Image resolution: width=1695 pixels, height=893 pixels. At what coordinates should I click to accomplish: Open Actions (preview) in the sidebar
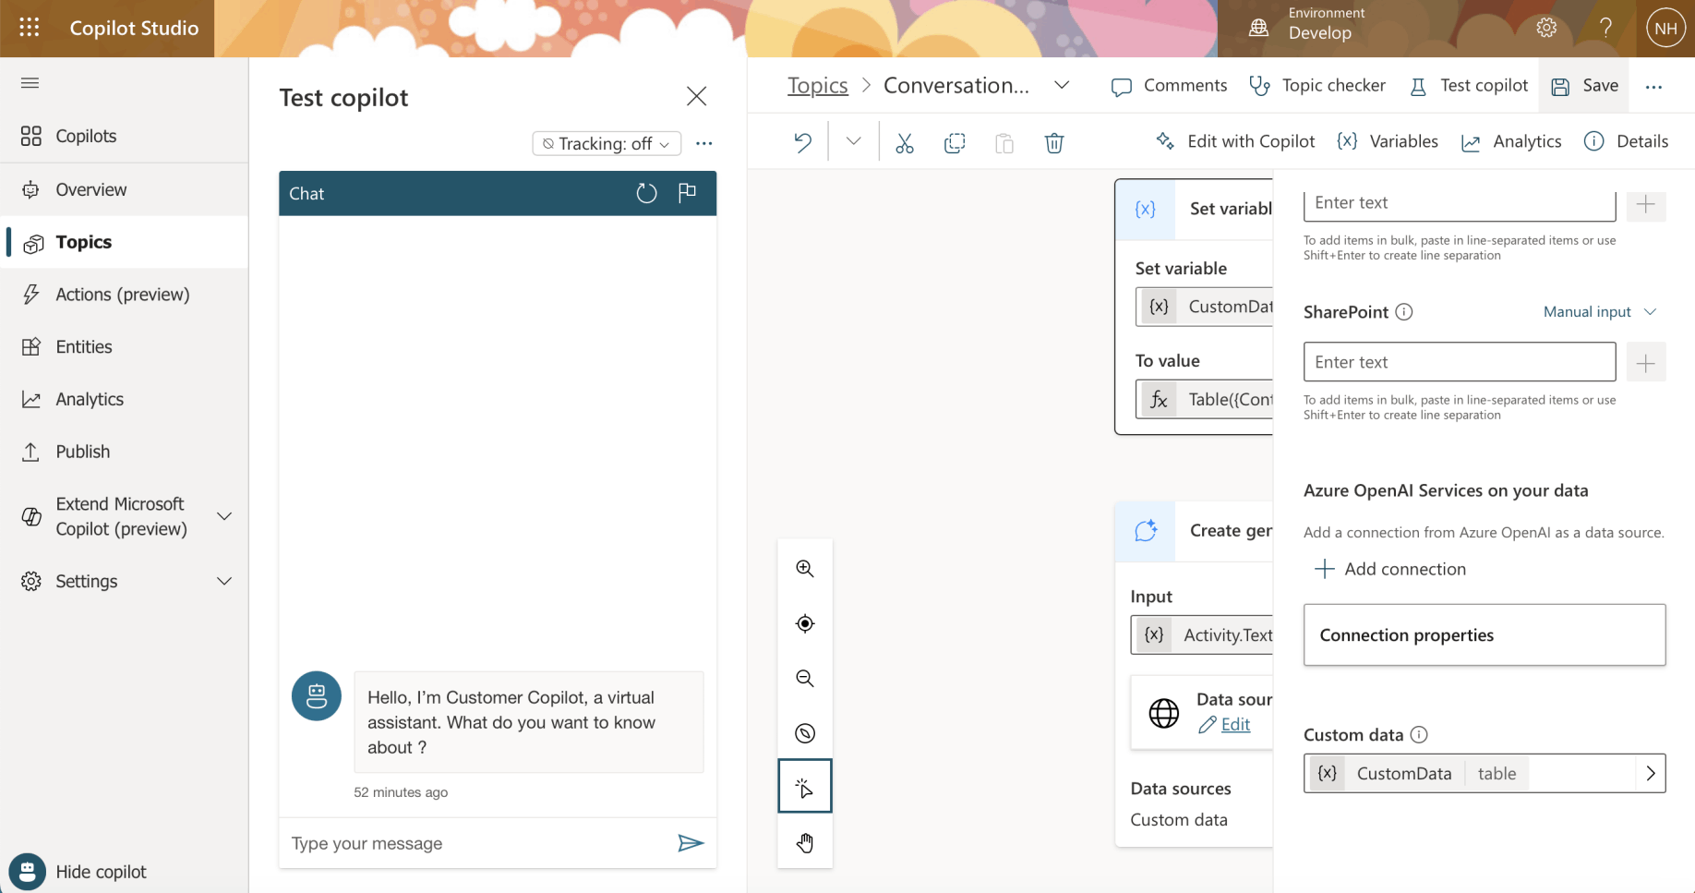125,295
